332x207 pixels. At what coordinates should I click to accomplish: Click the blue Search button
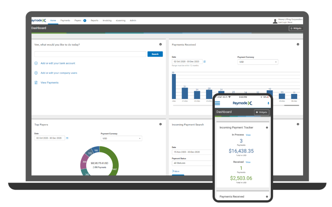tap(155, 54)
